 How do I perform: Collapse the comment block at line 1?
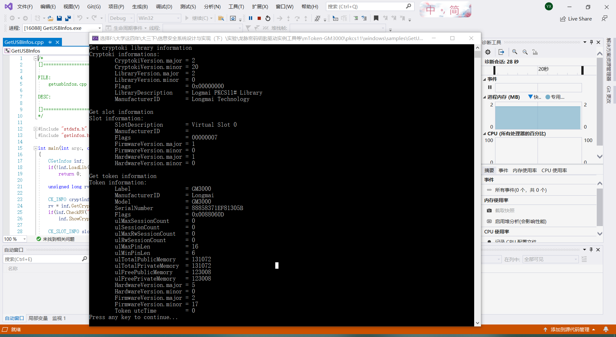coord(35,58)
